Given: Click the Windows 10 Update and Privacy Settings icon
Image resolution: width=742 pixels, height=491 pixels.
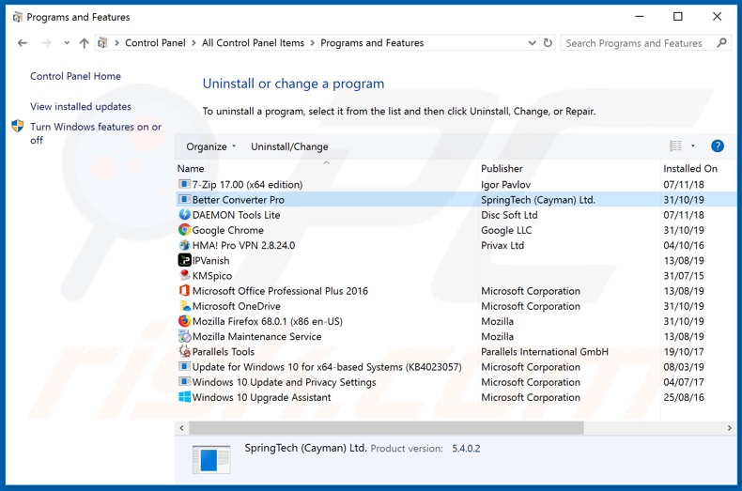Looking at the screenshot, I should tap(184, 381).
